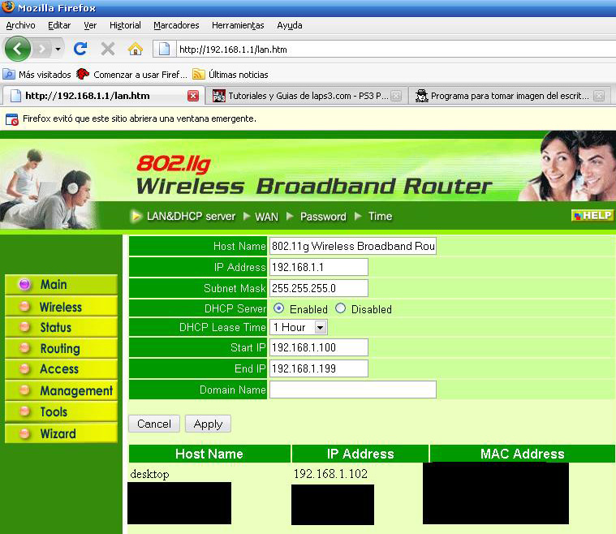This screenshot has height=534, width=616.
Task: Click the Firefox back arrow button
Action: [17, 49]
